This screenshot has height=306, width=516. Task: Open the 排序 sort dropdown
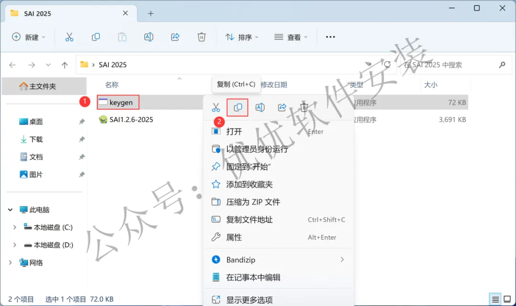click(242, 37)
